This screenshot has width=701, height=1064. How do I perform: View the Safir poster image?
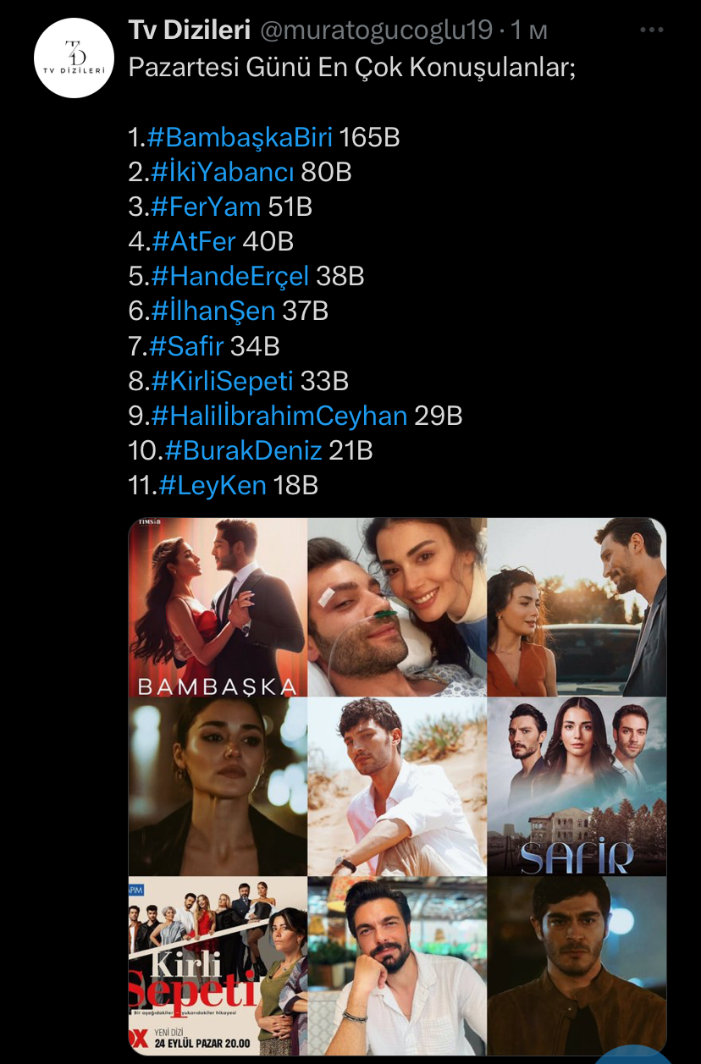(x=577, y=786)
